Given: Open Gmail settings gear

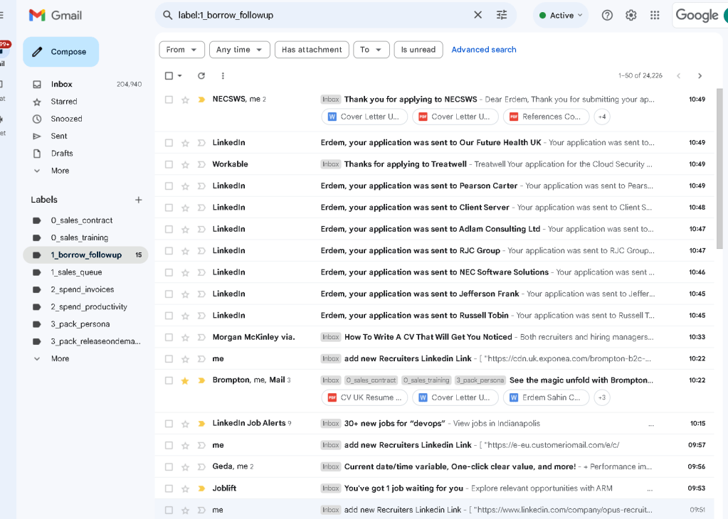Looking at the screenshot, I should 631,16.
